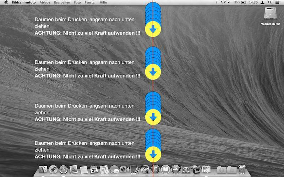This screenshot has width=284, height=177.
Task: Open System Preferences gear icon
Action: (x=186, y=170)
